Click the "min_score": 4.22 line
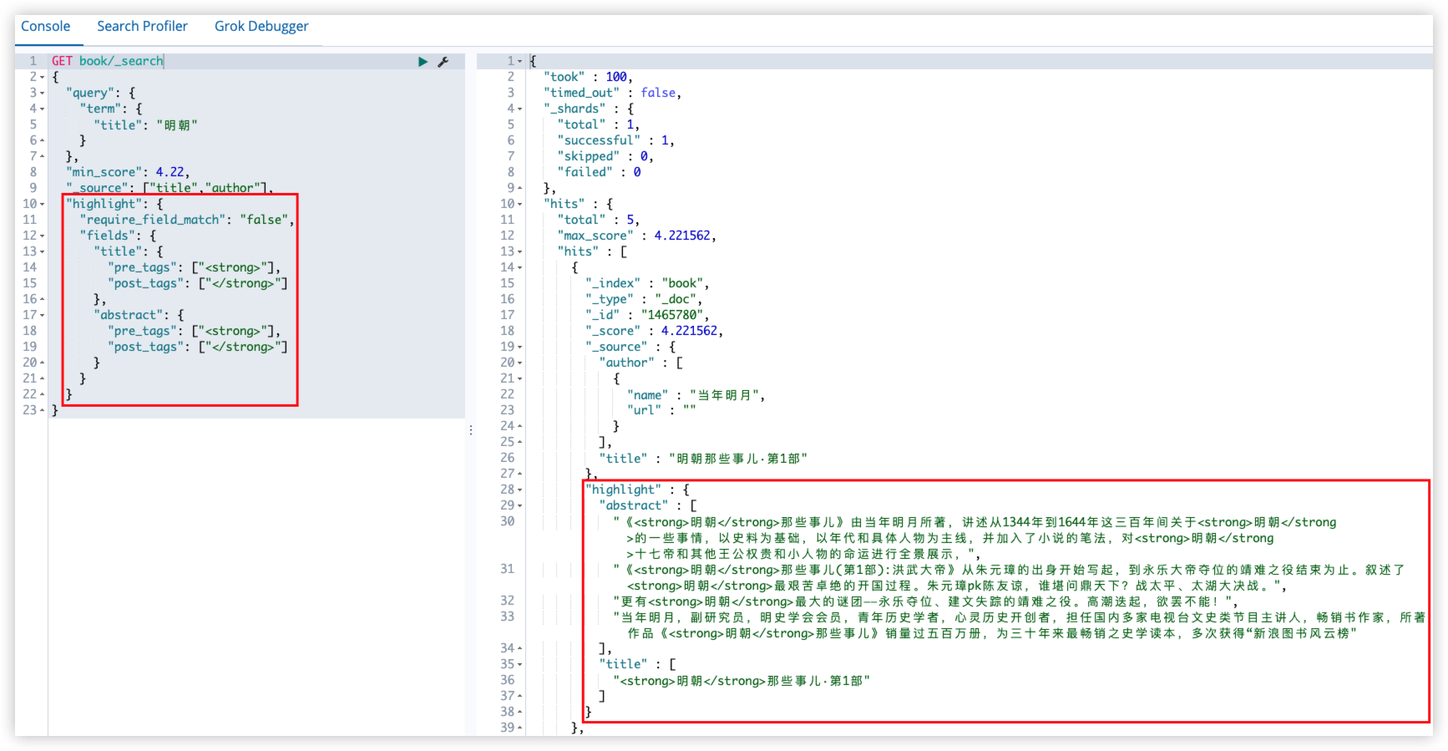This screenshot has width=1448, height=751. coord(128,172)
